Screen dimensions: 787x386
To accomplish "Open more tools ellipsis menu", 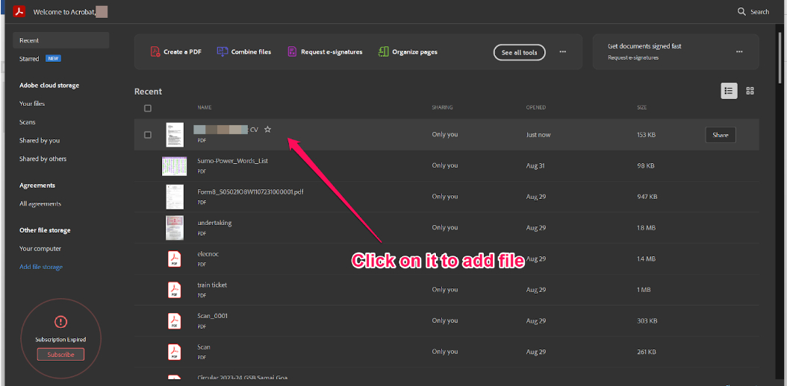I will (562, 52).
